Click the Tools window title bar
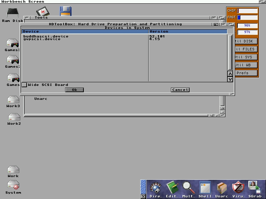 (x=120, y=18)
